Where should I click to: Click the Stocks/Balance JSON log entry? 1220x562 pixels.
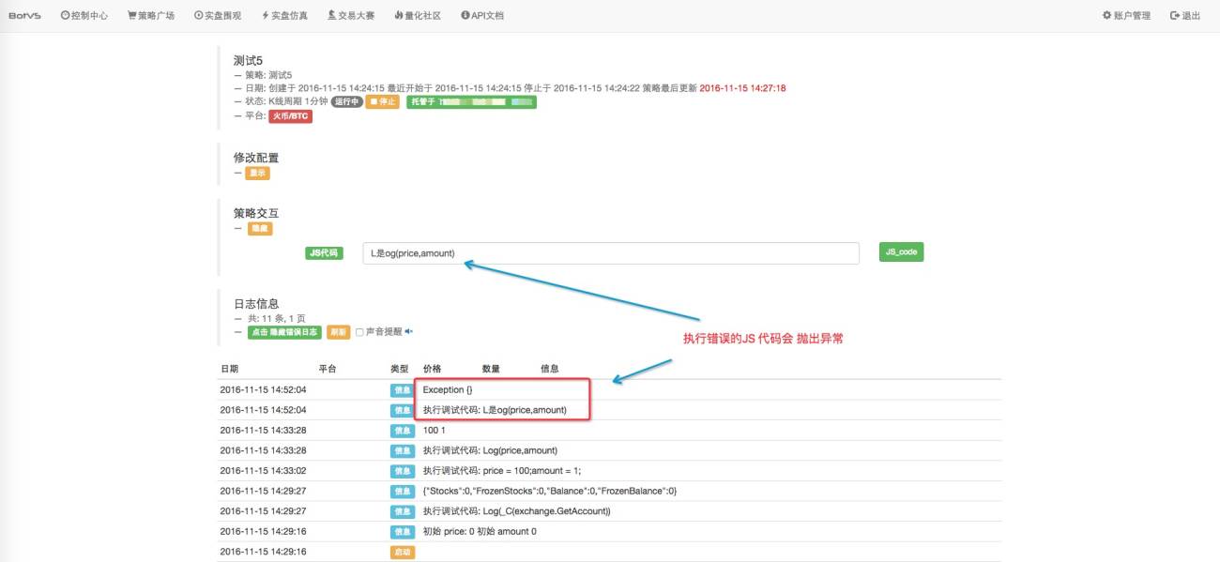click(x=550, y=491)
